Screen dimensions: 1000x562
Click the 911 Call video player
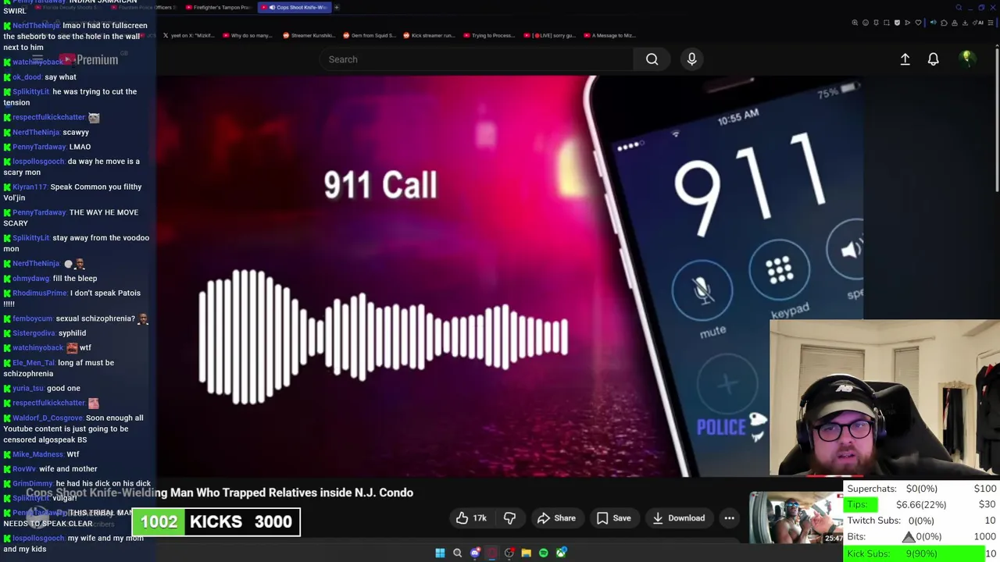coord(509,276)
